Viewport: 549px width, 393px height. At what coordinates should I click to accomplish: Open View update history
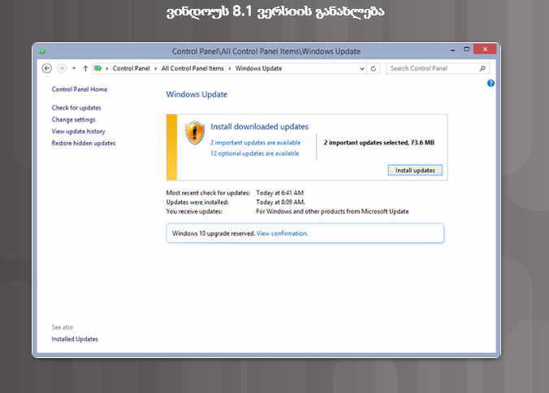click(78, 132)
